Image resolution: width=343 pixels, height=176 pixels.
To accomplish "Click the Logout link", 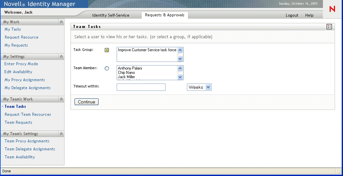I will (x=292, y=15).
